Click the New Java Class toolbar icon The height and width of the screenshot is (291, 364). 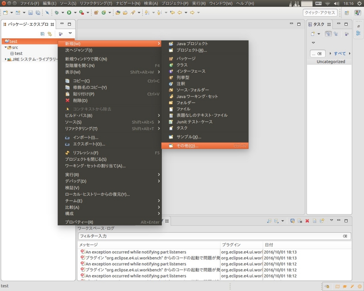103,13
